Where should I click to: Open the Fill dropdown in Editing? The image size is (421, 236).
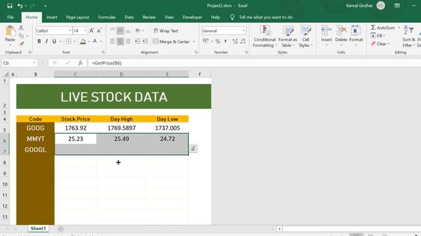click(378, 35)
